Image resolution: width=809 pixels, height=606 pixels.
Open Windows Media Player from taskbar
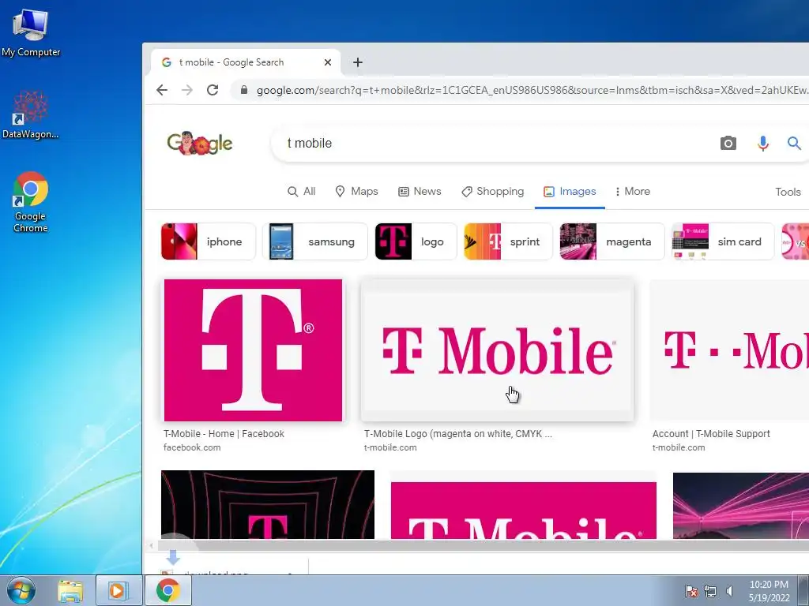point(117,590)
